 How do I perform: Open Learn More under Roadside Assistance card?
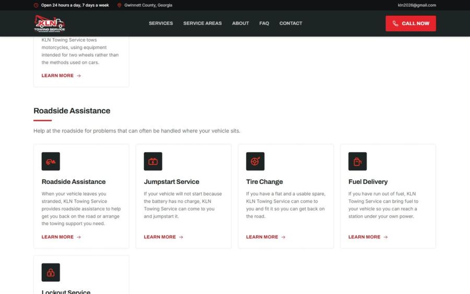point(61,237)
